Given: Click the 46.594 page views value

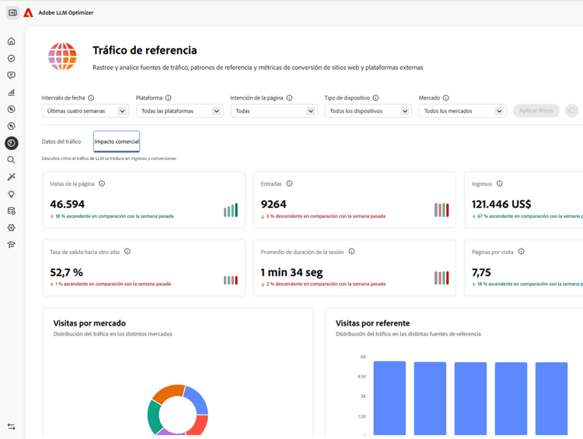Looking at the screenshot, I should pyautogui.click(x=68, y=204).
